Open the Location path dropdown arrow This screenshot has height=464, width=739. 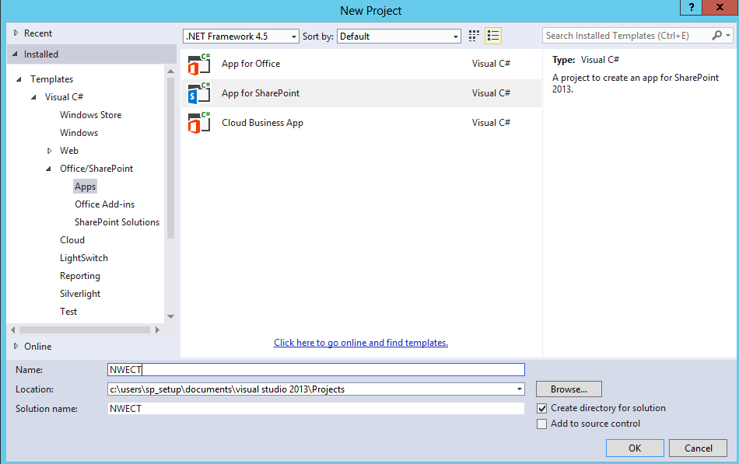520,389
